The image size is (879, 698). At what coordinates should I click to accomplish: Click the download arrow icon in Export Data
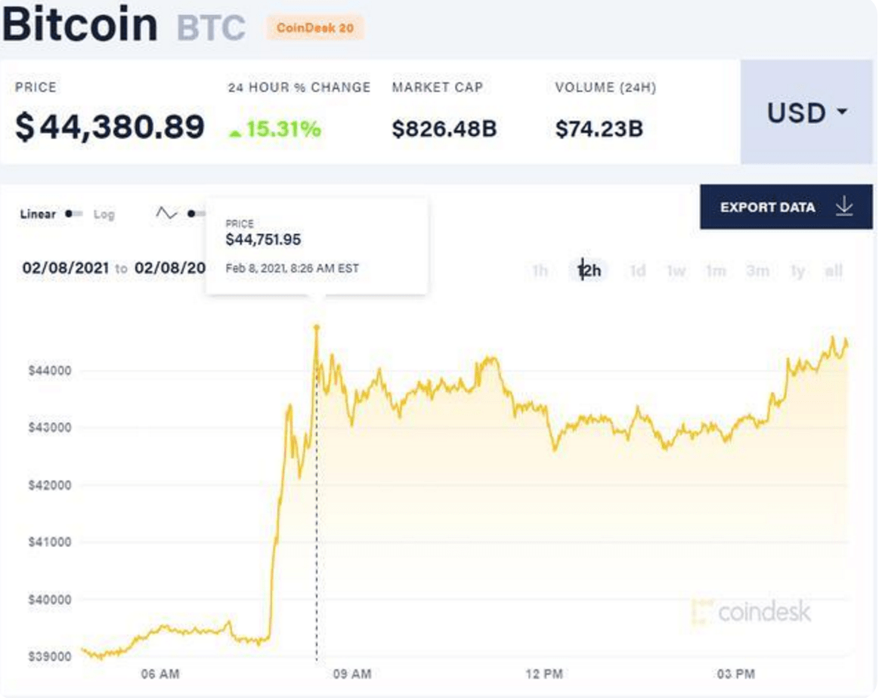[x=844, y=207]
